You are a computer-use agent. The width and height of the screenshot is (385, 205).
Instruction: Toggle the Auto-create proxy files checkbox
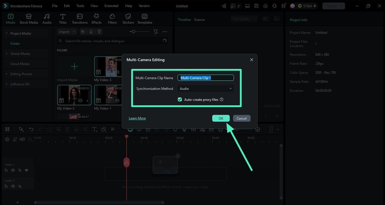point(180,99)
